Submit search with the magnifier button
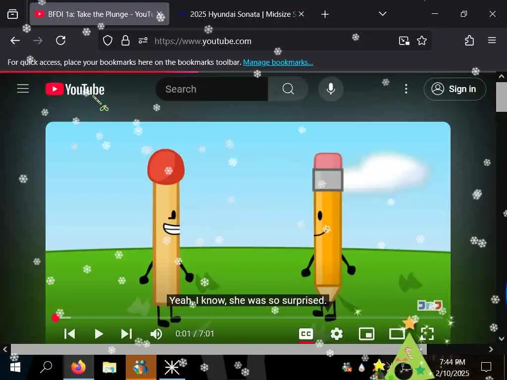Viewport: 507px width, 380px height. (x=288, y=89)
